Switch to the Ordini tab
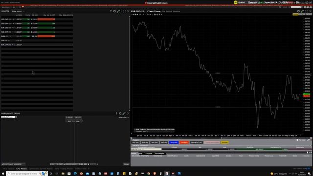This screenshot has height=176, width=313. [x=134, y=154]
